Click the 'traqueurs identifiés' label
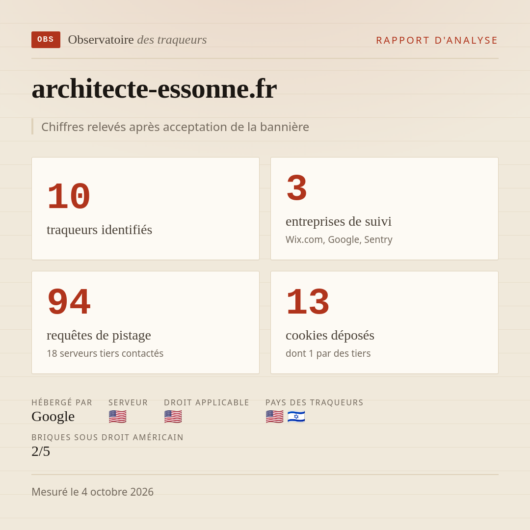The image size is (530, 530). pyautogui.click(x=99, y=230)
